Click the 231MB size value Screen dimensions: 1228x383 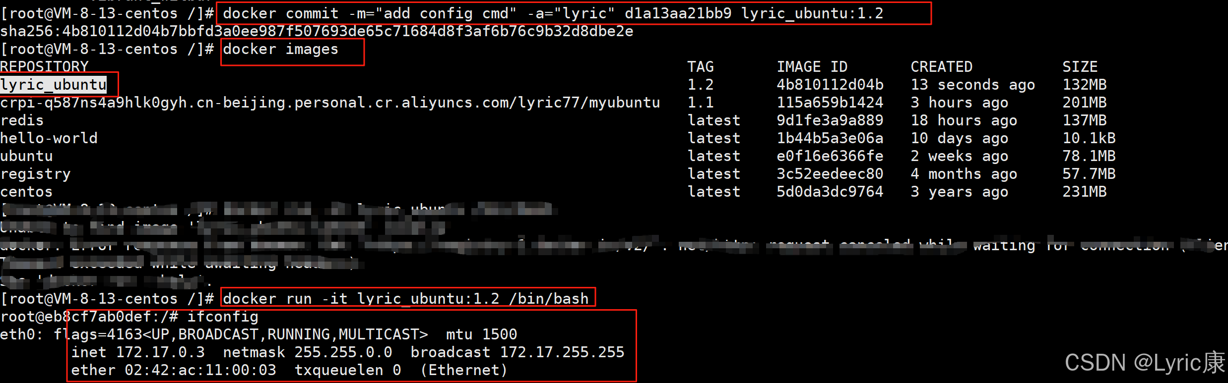pos(1084,192)
